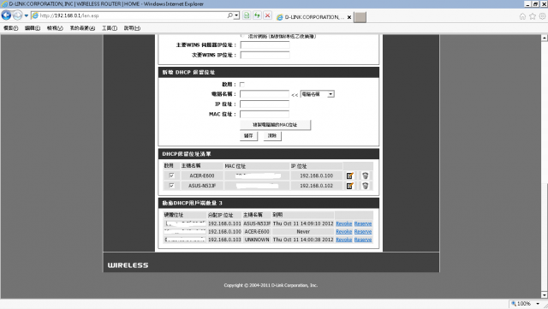The width and height of the screenshot is (548, 309).
Task: Close the D-LINK CORPORATION tab
Action: 349,17
